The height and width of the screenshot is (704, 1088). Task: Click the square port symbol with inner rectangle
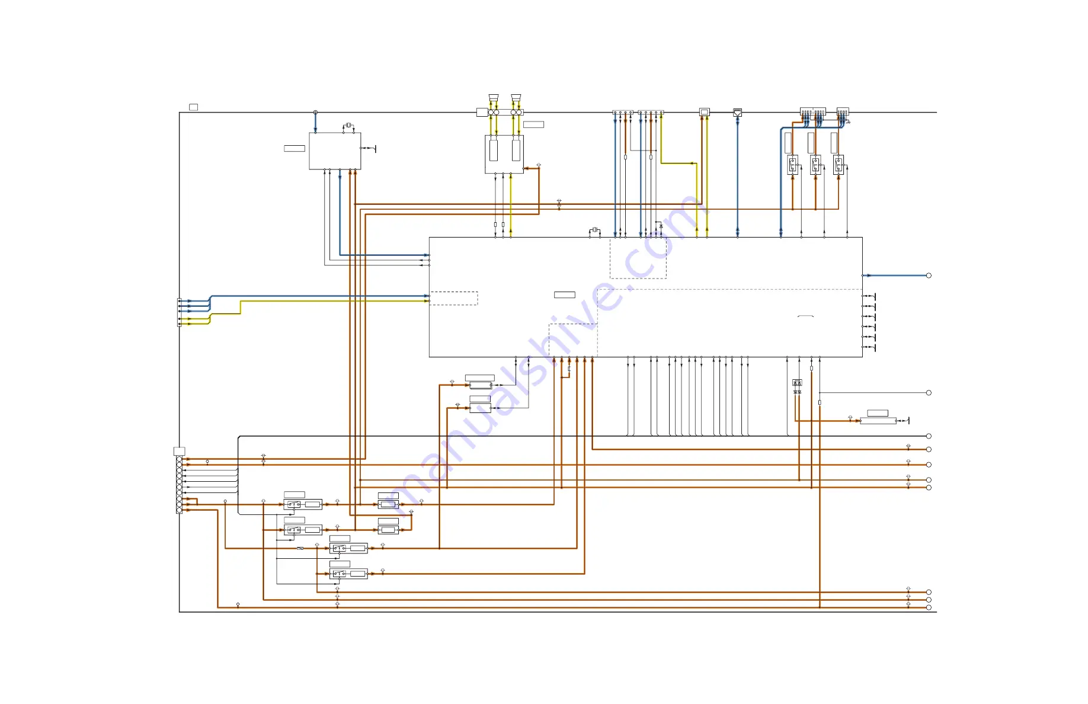coord(704,112)
